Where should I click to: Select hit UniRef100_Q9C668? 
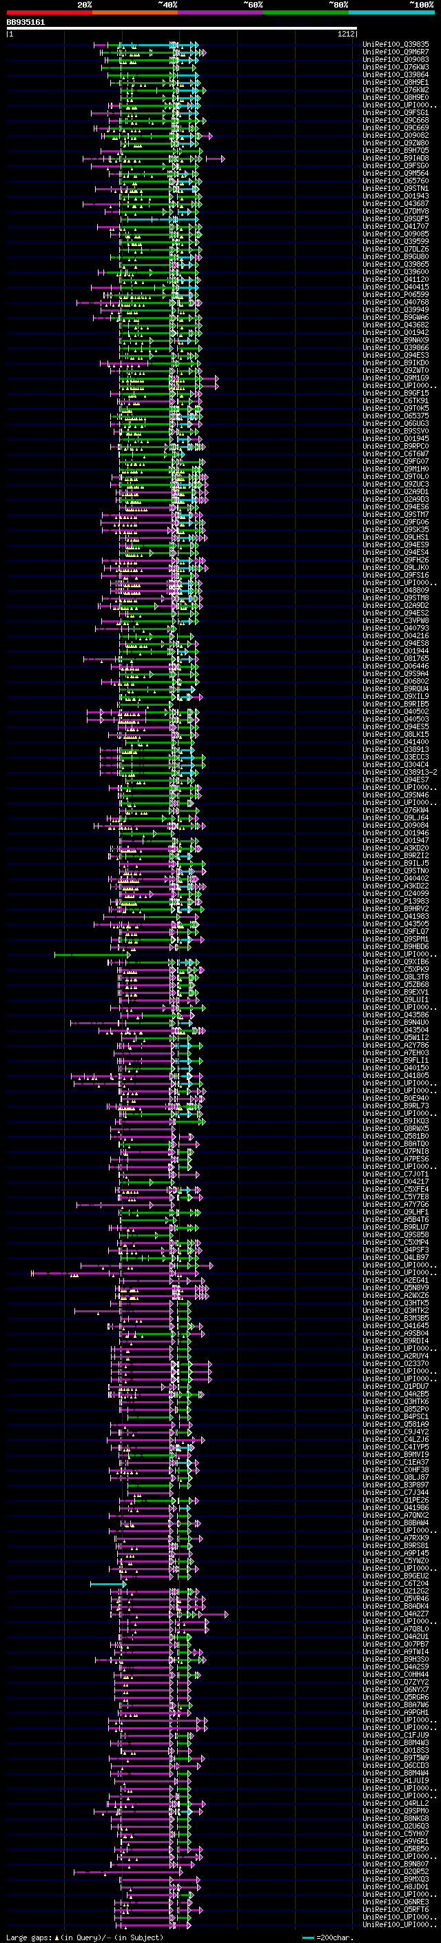[x=396, y=120]
